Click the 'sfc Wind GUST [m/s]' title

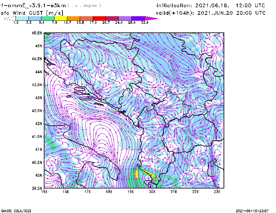[x=32, y=13]
